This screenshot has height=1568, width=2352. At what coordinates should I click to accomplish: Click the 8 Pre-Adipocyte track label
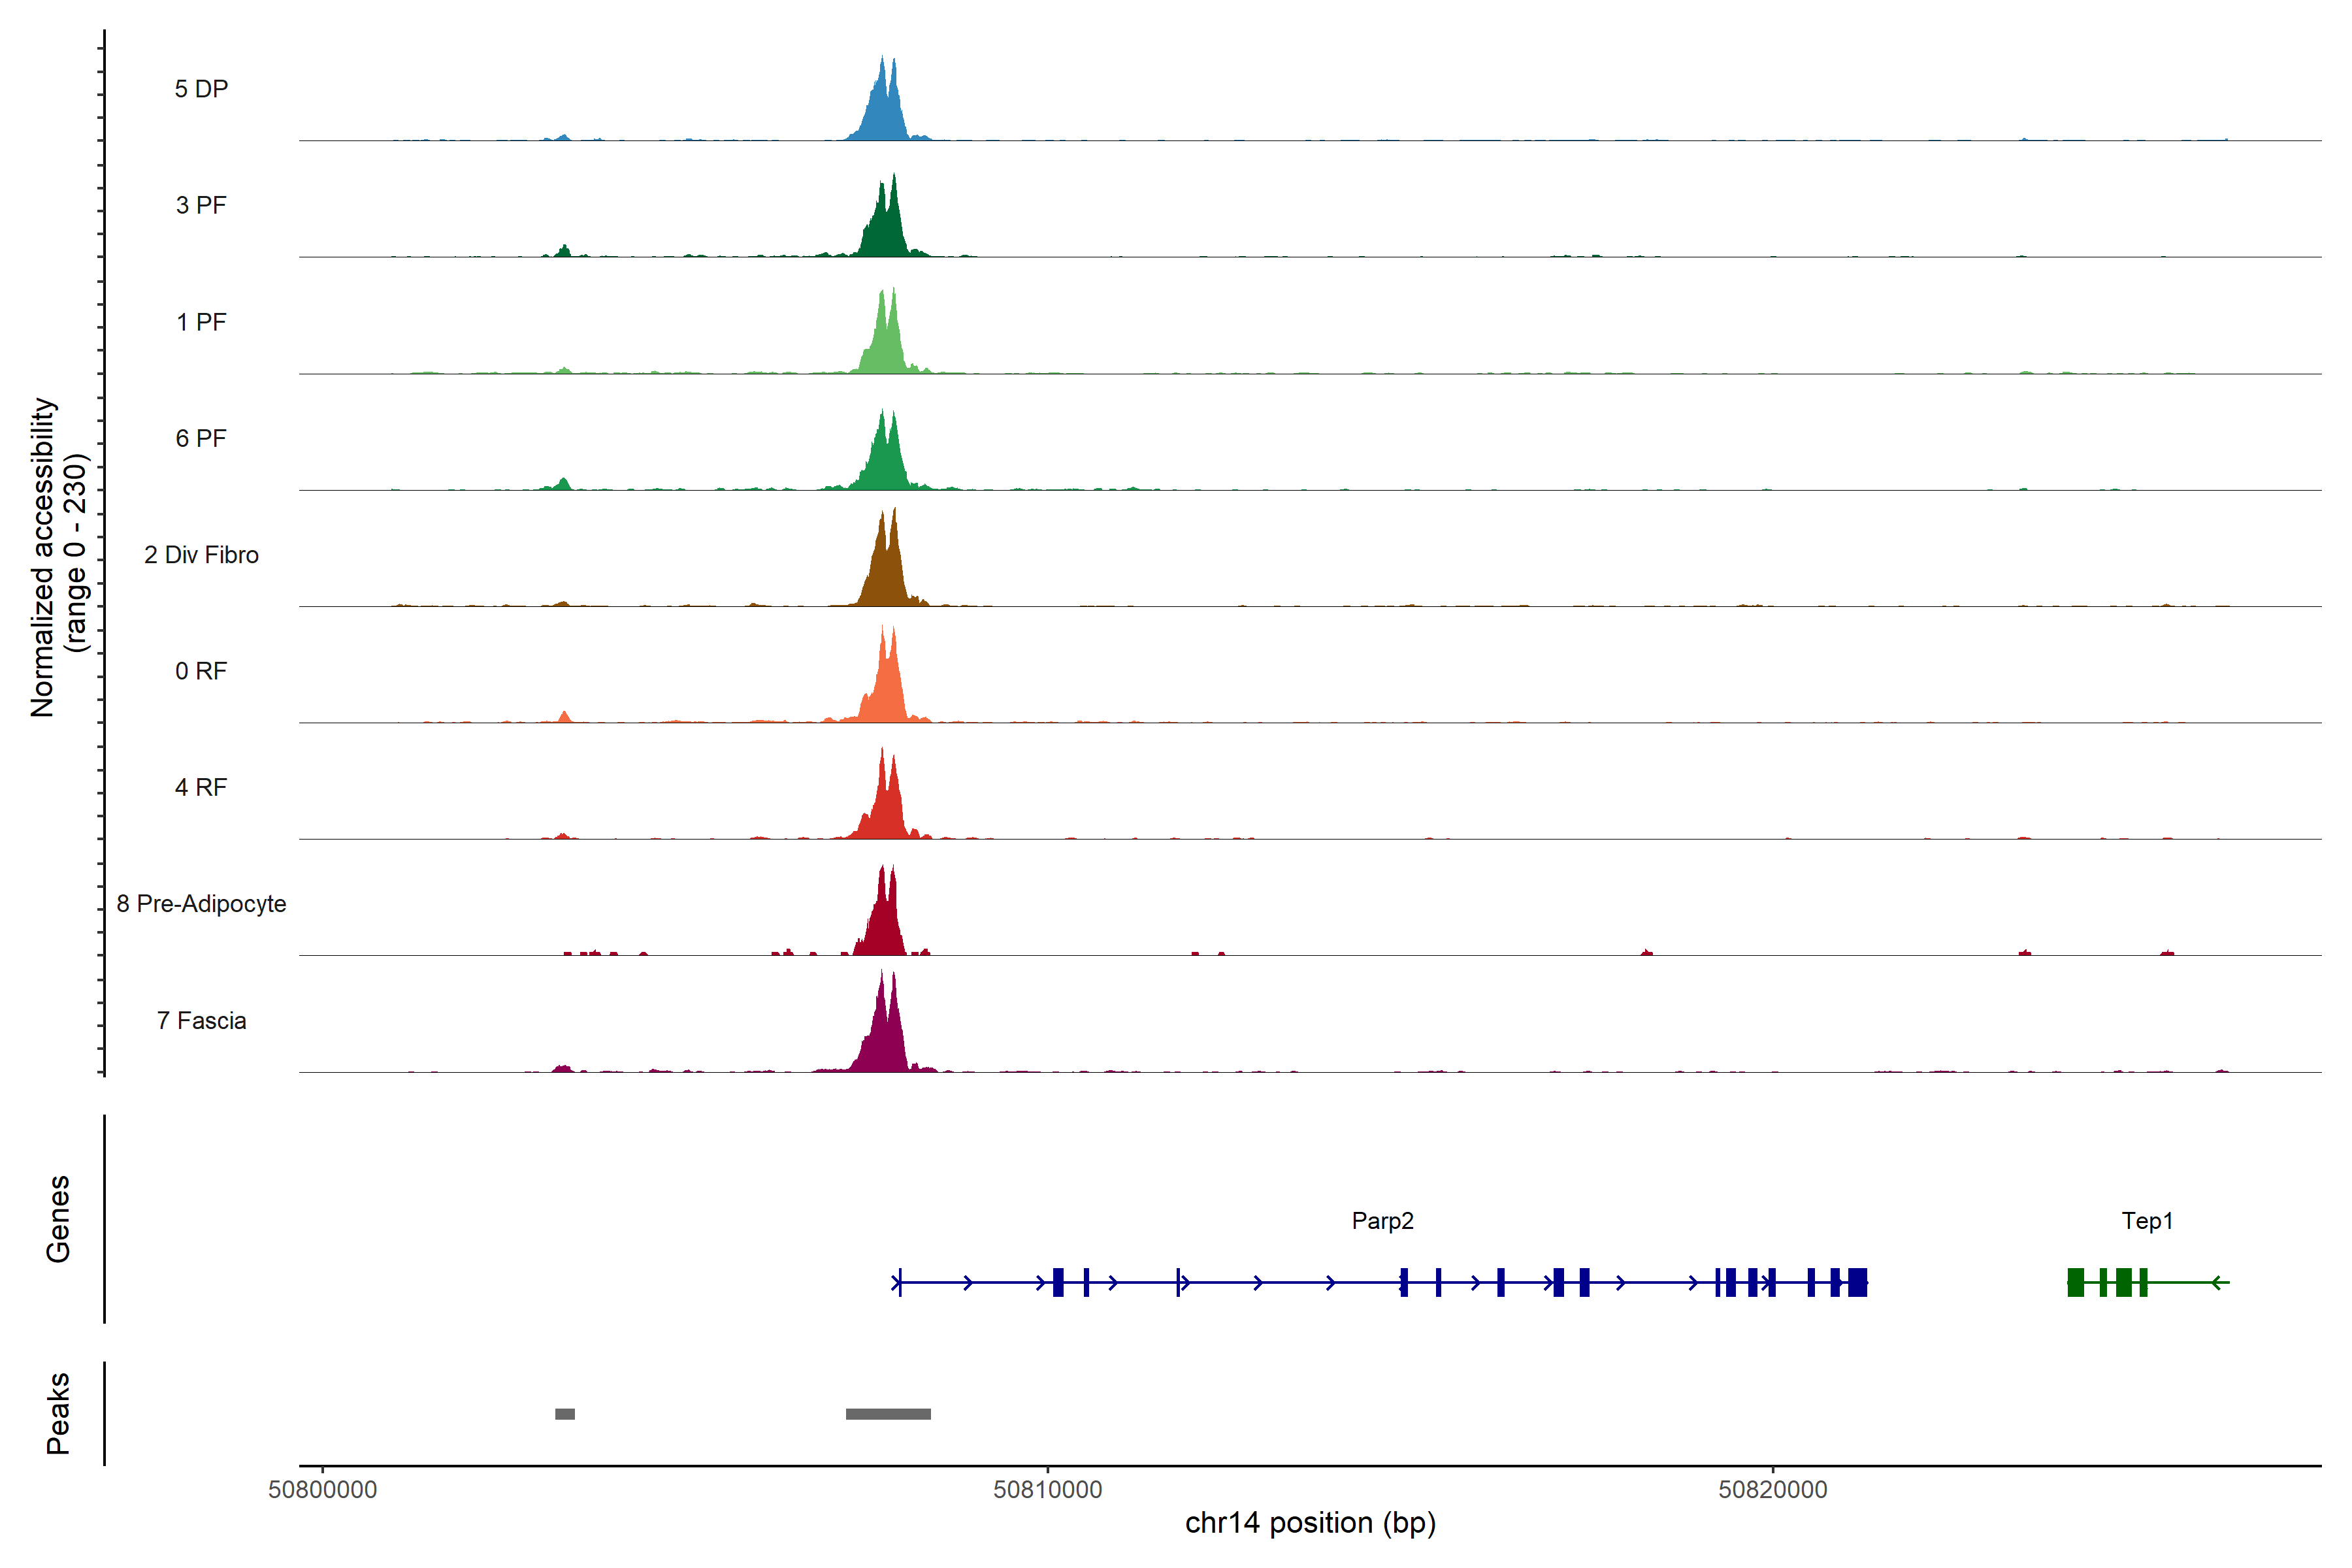201,904
